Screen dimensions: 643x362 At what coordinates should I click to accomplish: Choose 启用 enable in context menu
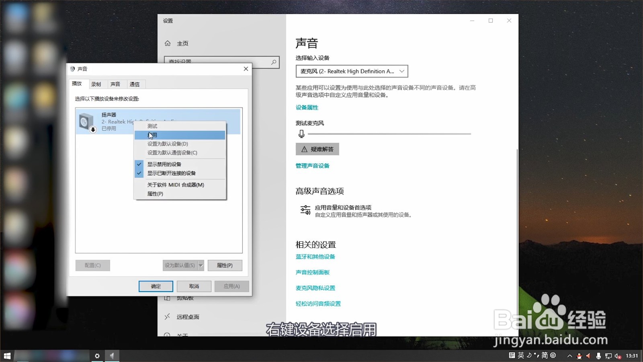[x=180, y=135]
